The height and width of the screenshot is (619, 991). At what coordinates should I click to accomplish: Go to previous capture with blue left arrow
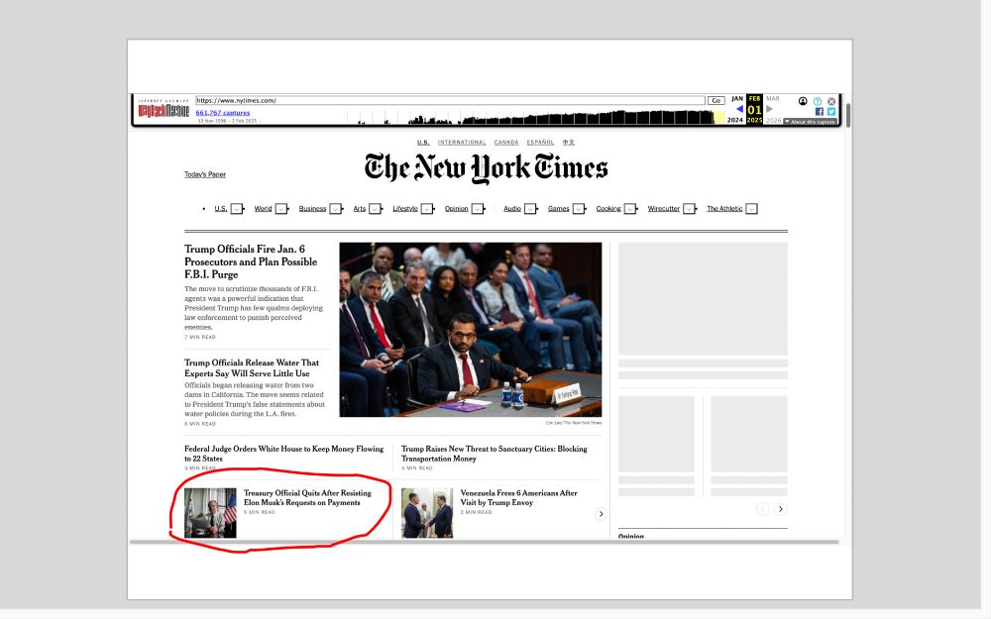[739, 109]
